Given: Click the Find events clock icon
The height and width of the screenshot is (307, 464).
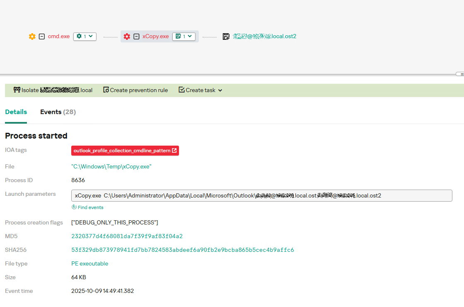Looking at the screenshot, I should [x=75, y=207].
